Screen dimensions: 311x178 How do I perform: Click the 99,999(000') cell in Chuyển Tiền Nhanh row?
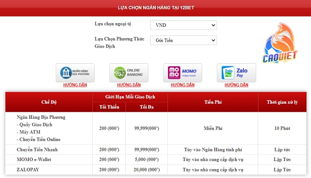tap(147, 150)
